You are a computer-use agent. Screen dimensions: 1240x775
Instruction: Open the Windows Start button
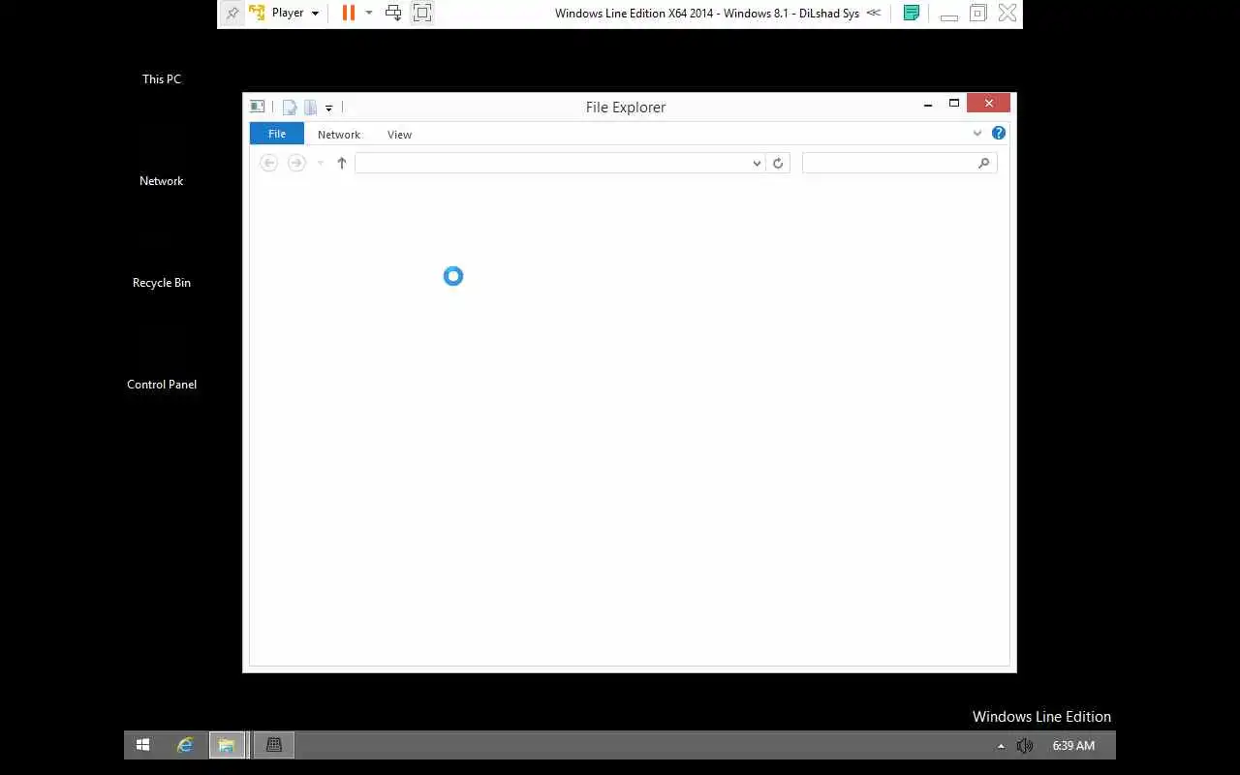142,745
